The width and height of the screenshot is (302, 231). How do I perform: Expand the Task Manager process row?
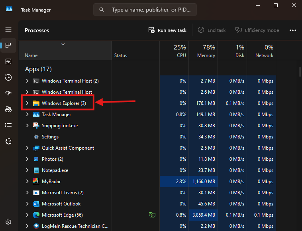pos(27,115)
